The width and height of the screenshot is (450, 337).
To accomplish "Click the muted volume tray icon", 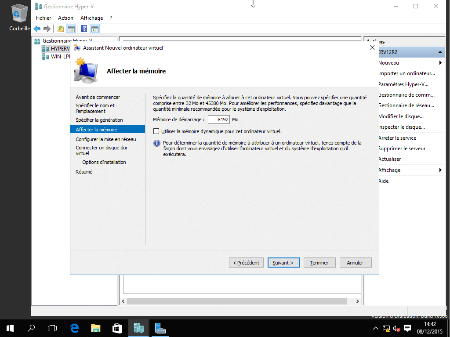I will coord(397,328).
